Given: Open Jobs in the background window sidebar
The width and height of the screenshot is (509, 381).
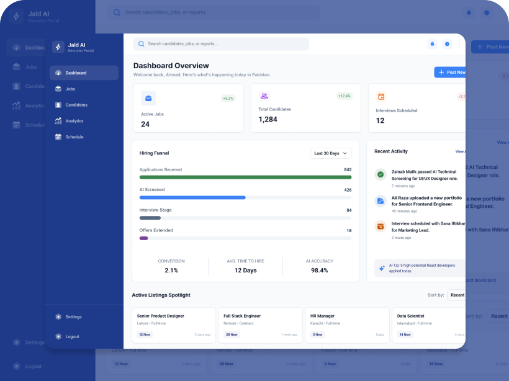Looking at the screenshot, I should [x=25, y=67].
